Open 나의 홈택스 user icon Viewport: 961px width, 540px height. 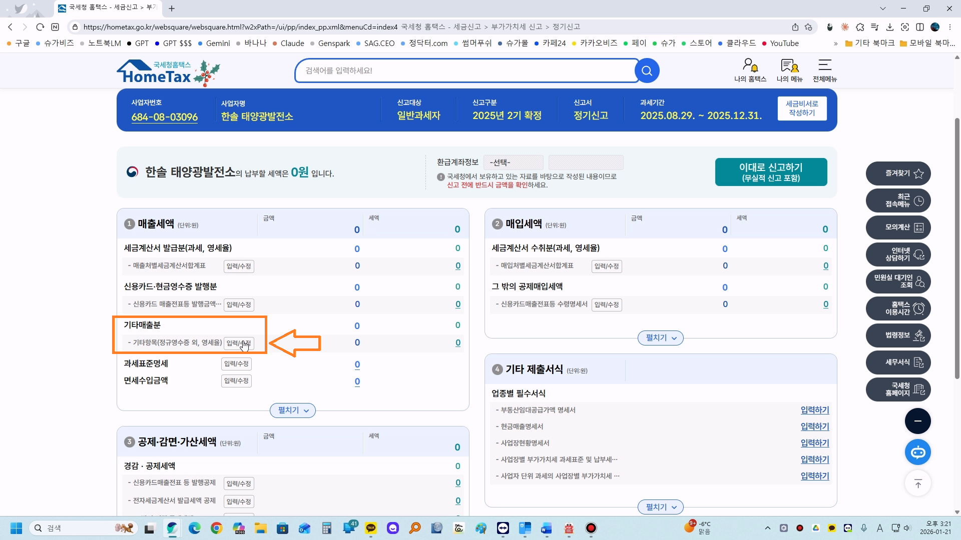pyautogui.click(x=750, y=69)
